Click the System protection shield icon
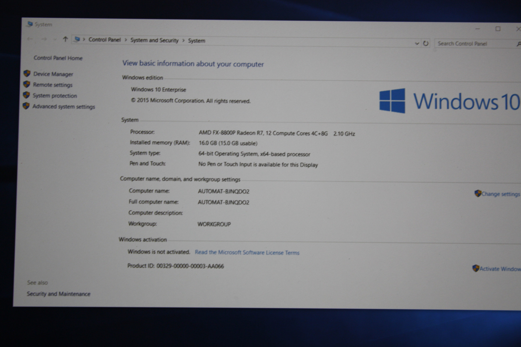This screenshot has width=521, height=347. pos(26,95)
